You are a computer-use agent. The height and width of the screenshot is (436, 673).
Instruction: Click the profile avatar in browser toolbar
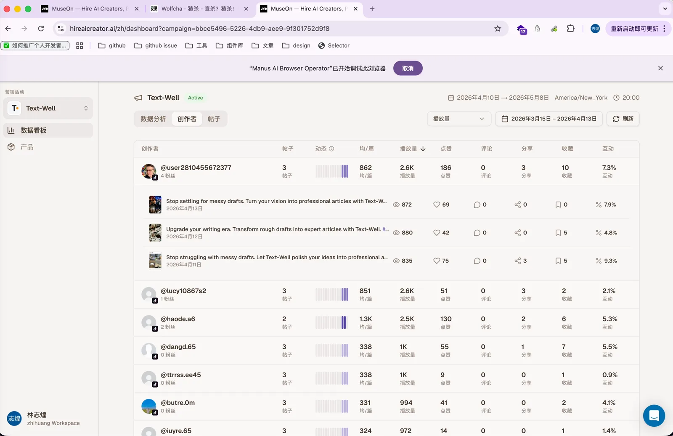[x=595, y=29]
